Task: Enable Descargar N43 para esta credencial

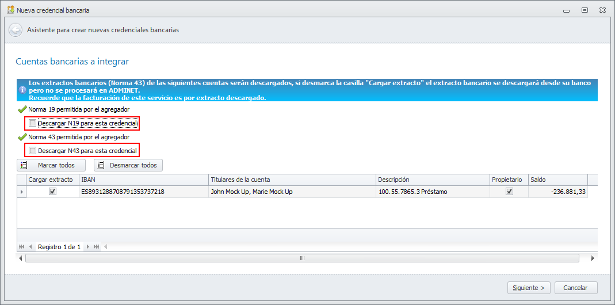Action: click(x=33, y=150)
